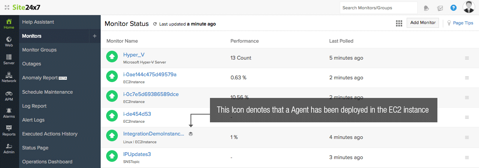Refresh the Monitor Status last updated icon

[155, 24]
